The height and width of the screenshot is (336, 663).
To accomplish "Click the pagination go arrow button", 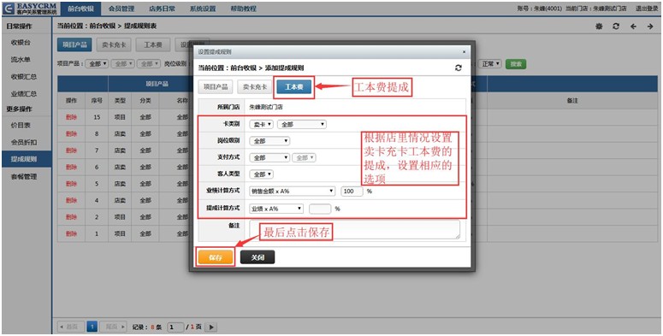I will pos(212,327).
